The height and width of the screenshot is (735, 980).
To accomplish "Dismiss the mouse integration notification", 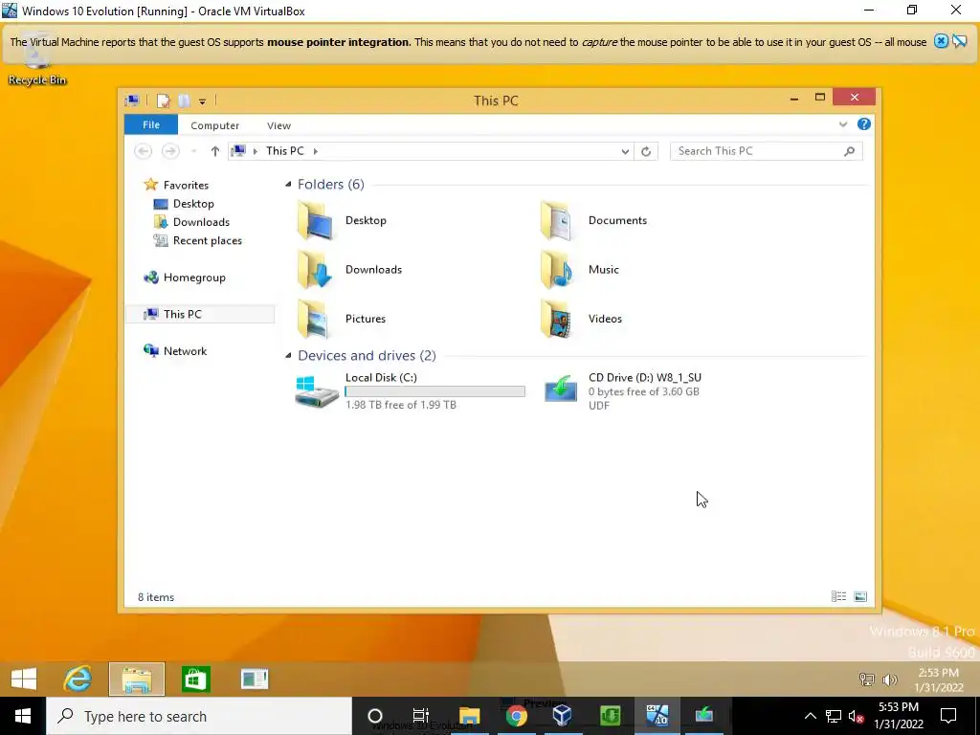I will point(941,42).
